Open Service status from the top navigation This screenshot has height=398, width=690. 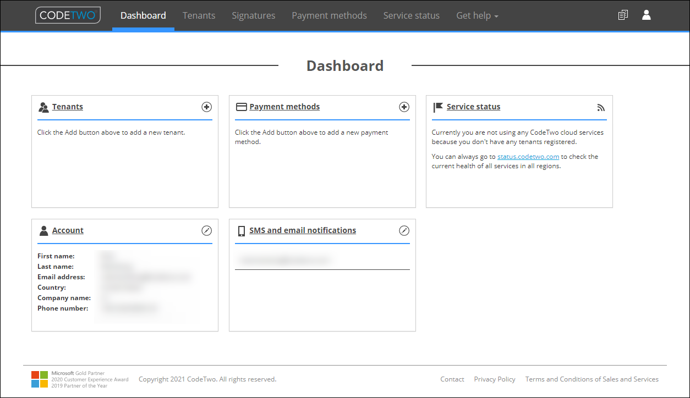(411, 15)
